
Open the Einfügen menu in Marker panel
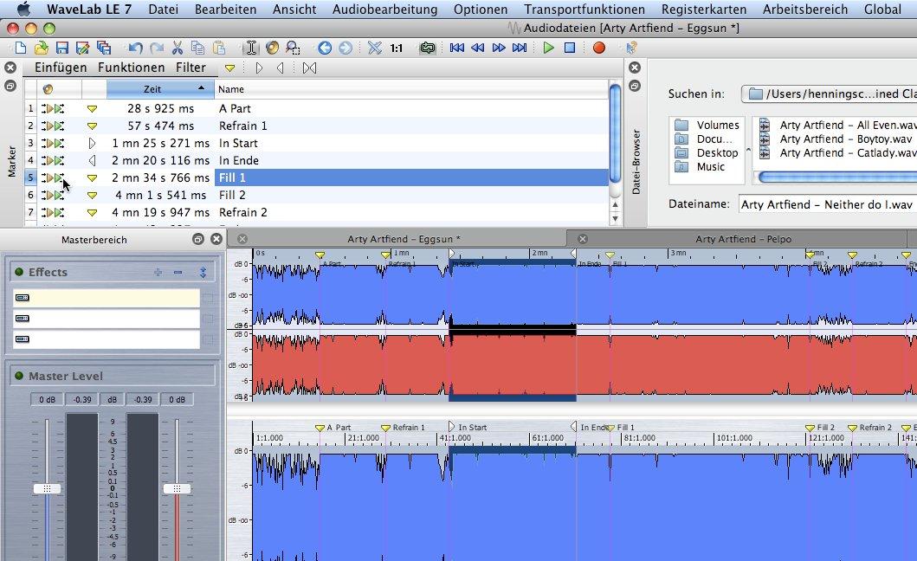[x=61, y=68]
